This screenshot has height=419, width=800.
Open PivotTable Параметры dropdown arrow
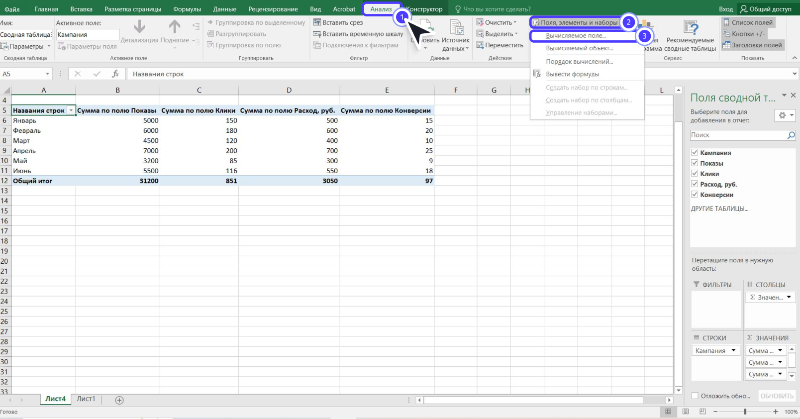click(49, 46)
